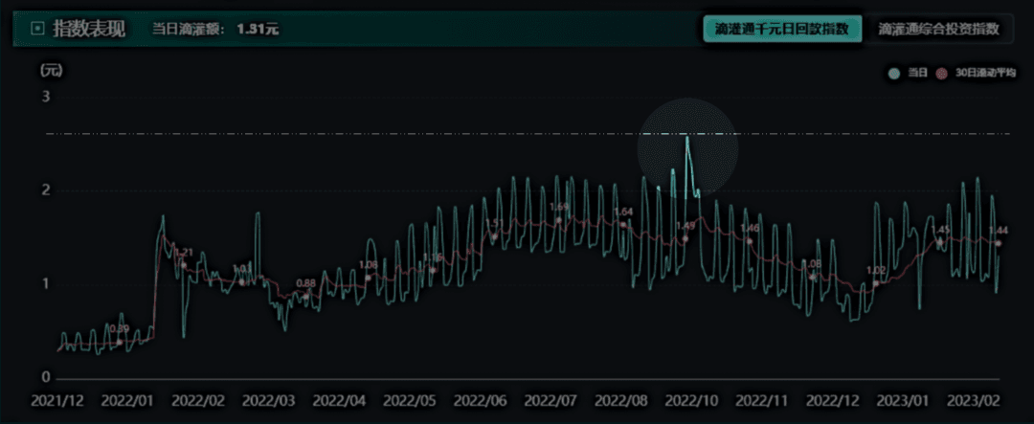Image resolution: width=1034 pixels, height=424 pixels.
Task: Click the 指数表现 panel title
Action: [89, 29]
